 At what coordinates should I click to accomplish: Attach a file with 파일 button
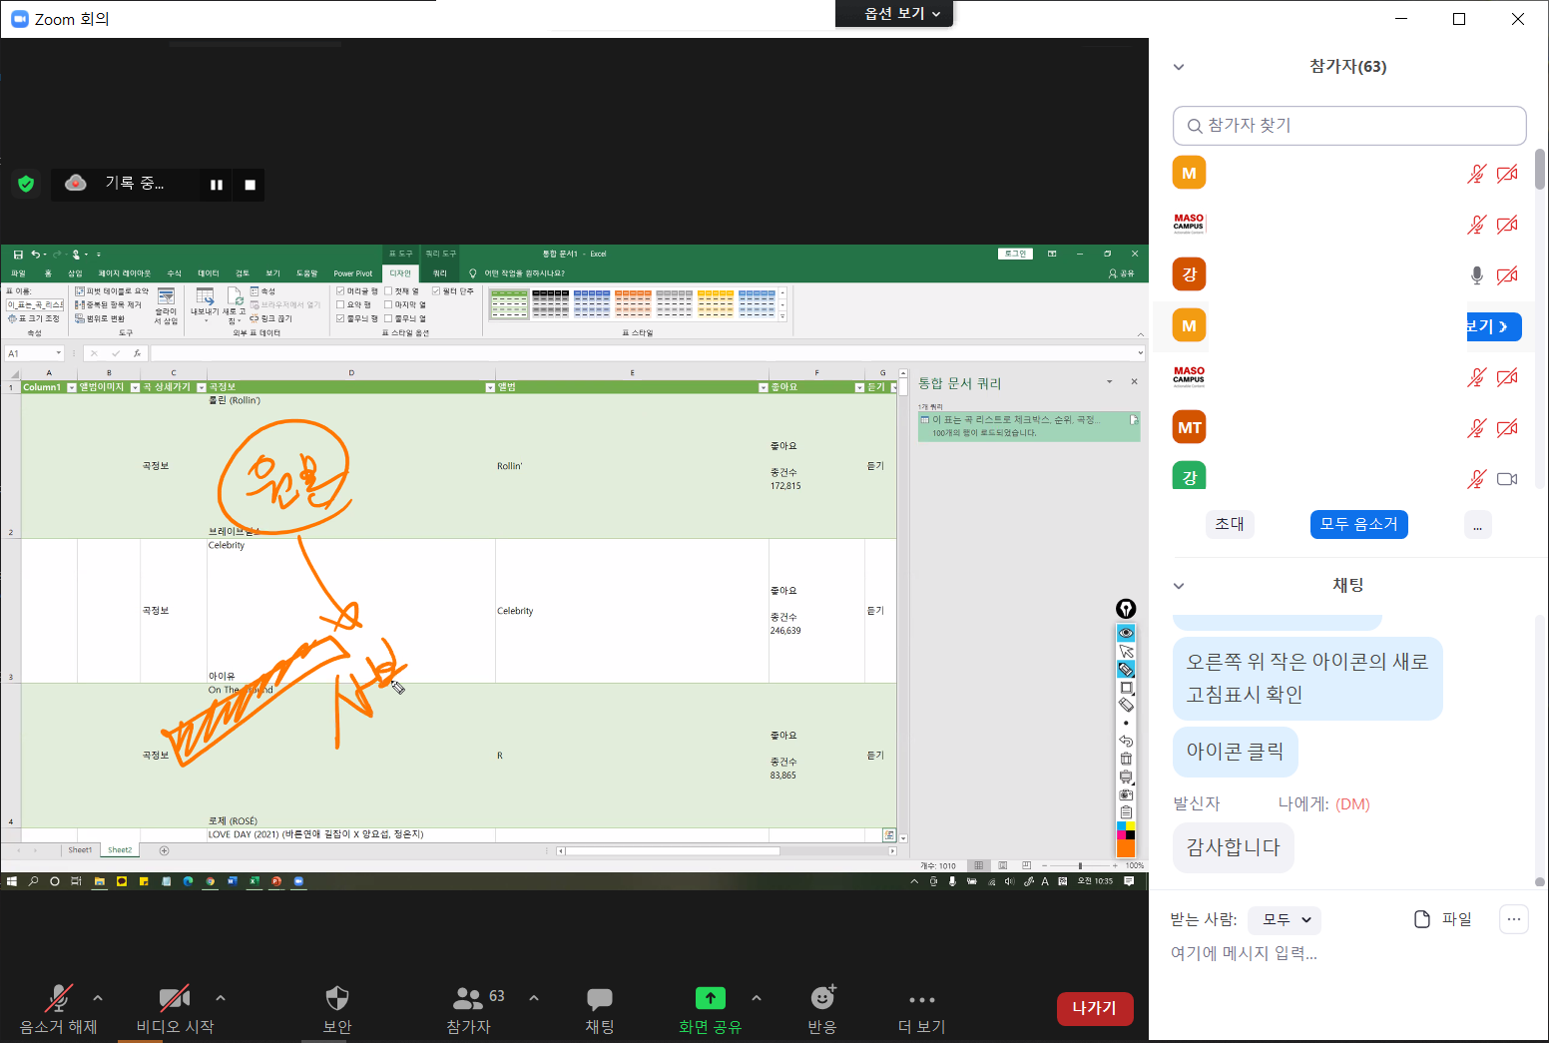tap(1443, 919)
